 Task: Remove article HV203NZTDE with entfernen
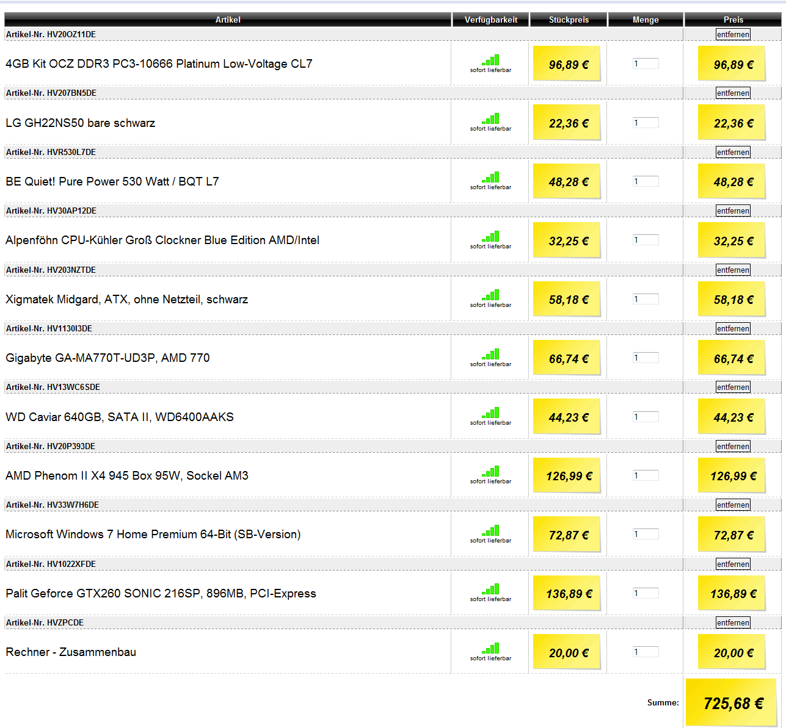point(733,270)
